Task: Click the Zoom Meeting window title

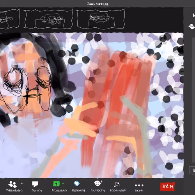Action: pyautogui.click(x=98, y=4)
